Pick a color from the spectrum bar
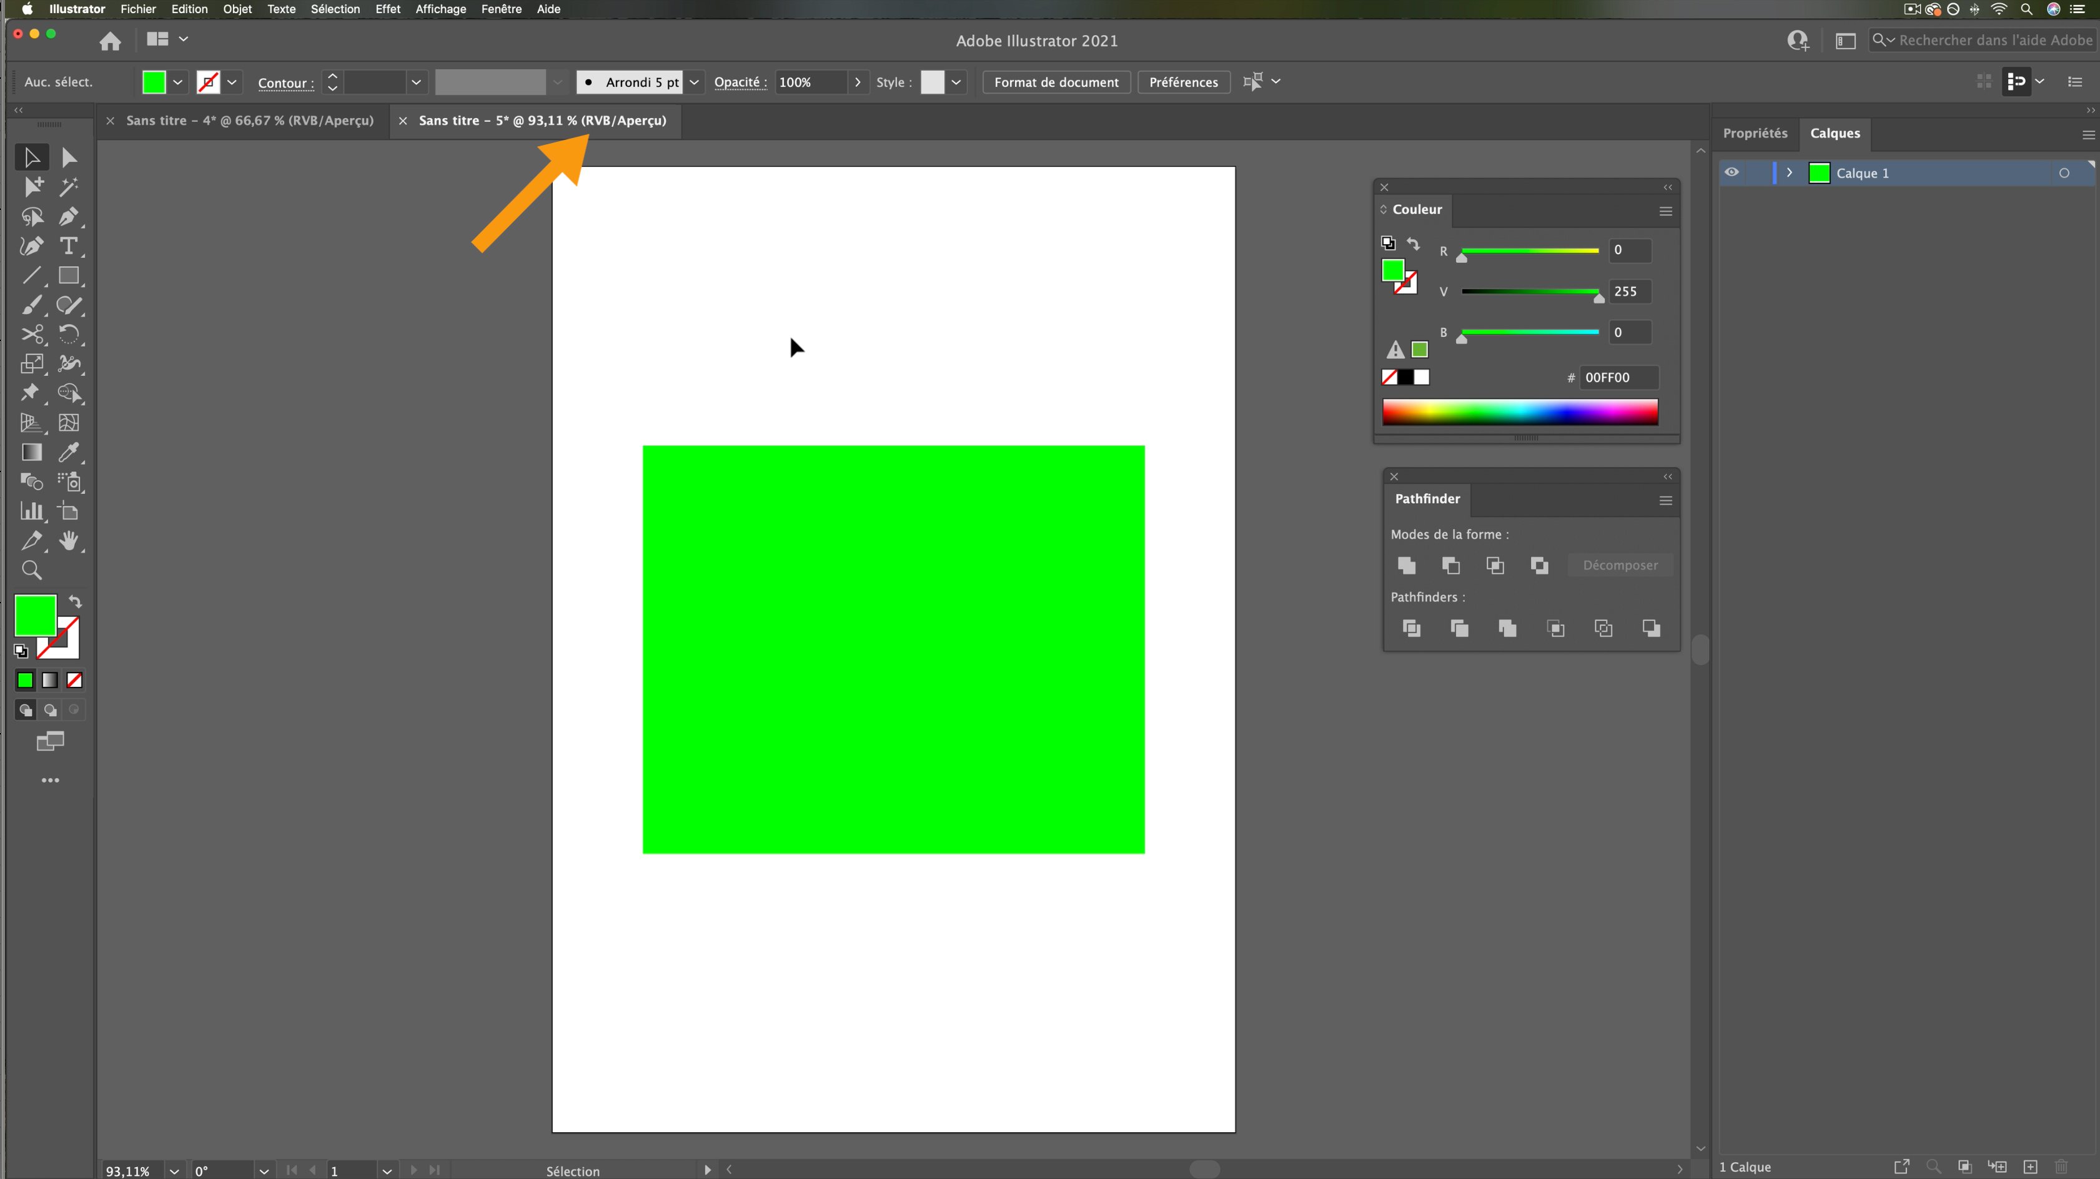Viewport: 2100px width, 1179px height. click(x=1520, y=412)
